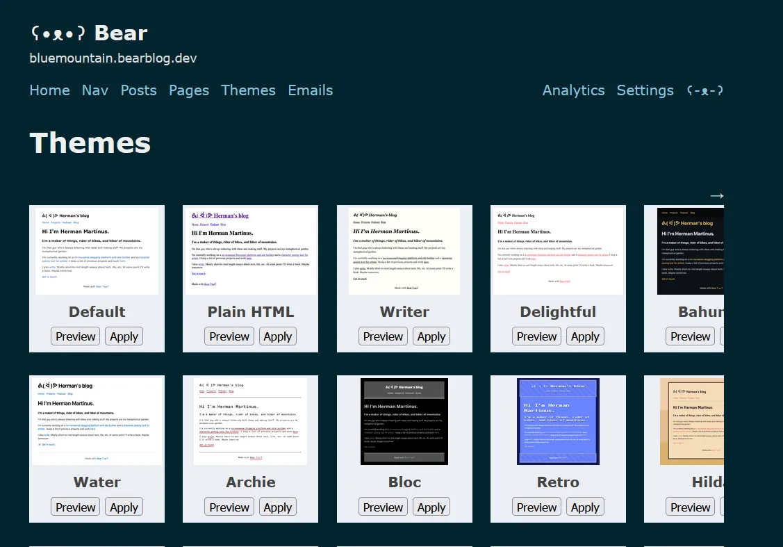Preview the Water theme
The width and height of the screenshot is (783, 547).
coord(76,507)
